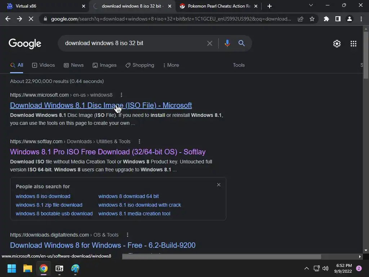This screenshot has width=369, height=277.
Task: Open File Explorer from the taskbar
Action: tap(27, 268)
